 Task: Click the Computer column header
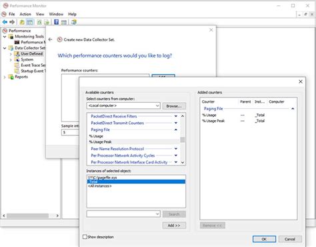[281, 101]
